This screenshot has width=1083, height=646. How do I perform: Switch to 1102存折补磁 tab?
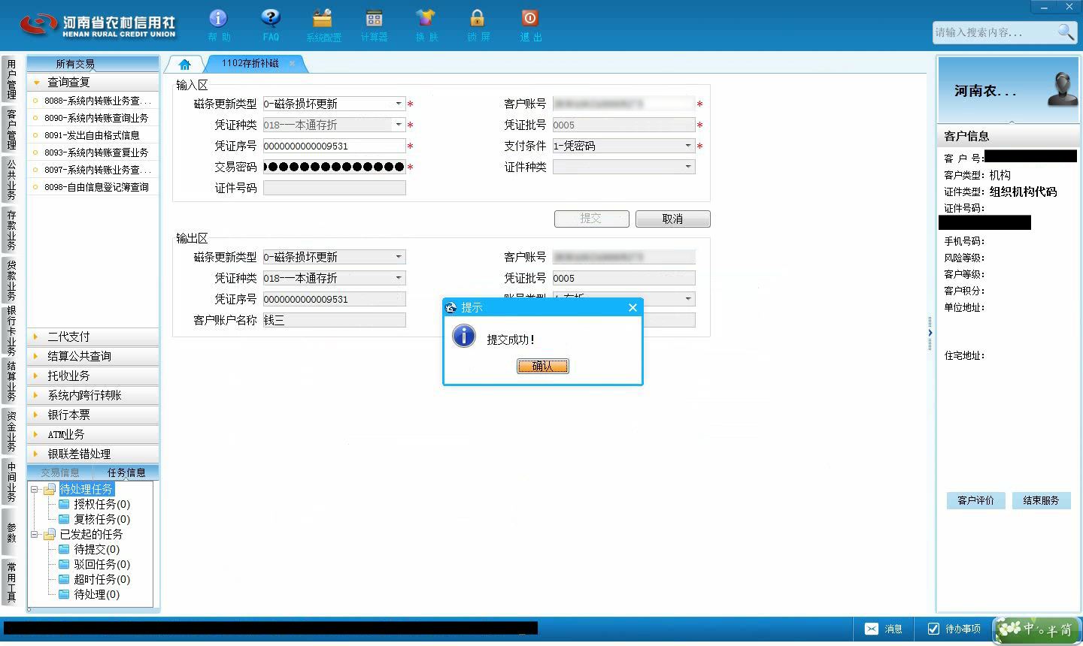point(250,64)
